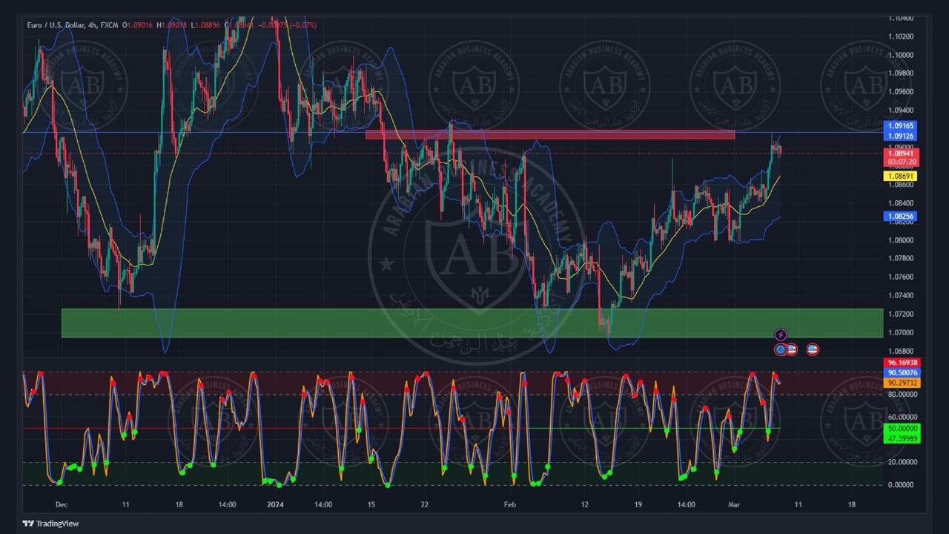Click the 1.07000 price scale value
Viewport: 949px width, 534px height.
point(900,333)
